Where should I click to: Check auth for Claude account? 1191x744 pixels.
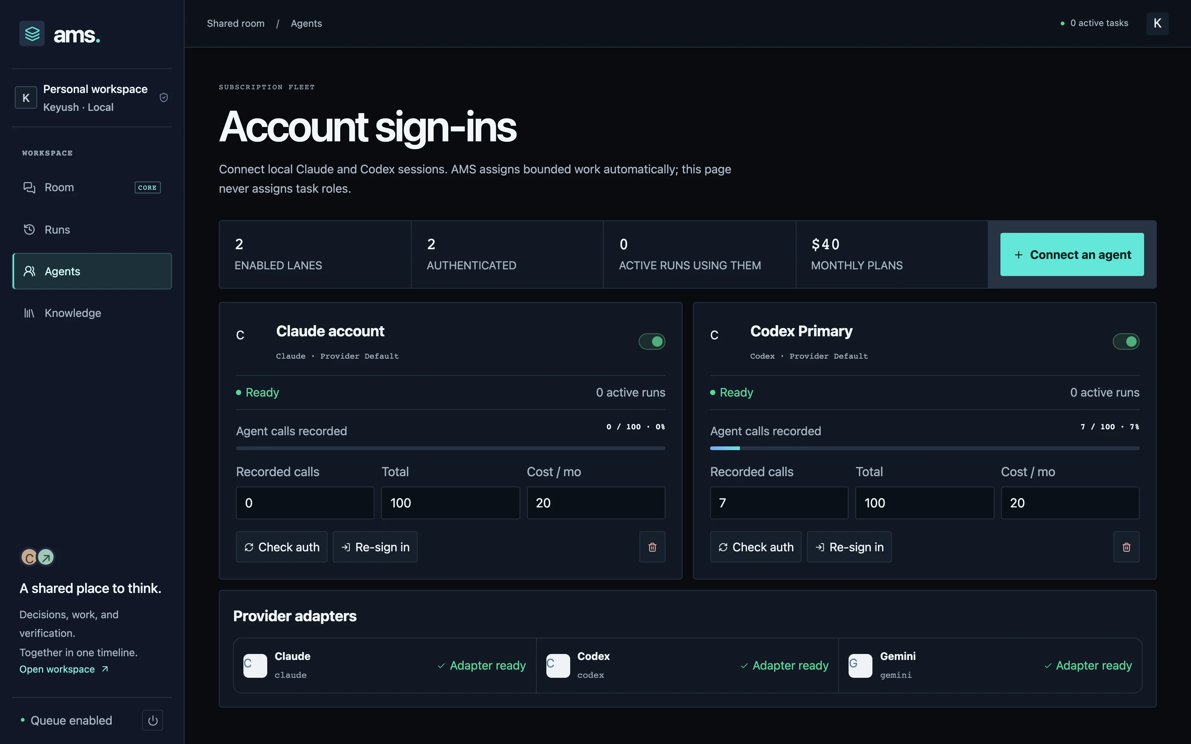(x=281, y=547)
